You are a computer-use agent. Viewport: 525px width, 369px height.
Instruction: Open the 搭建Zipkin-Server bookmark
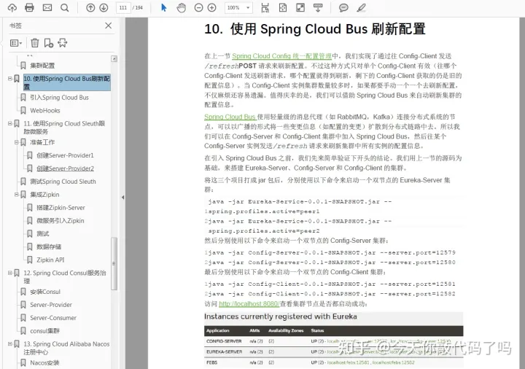tap(61, 208)
